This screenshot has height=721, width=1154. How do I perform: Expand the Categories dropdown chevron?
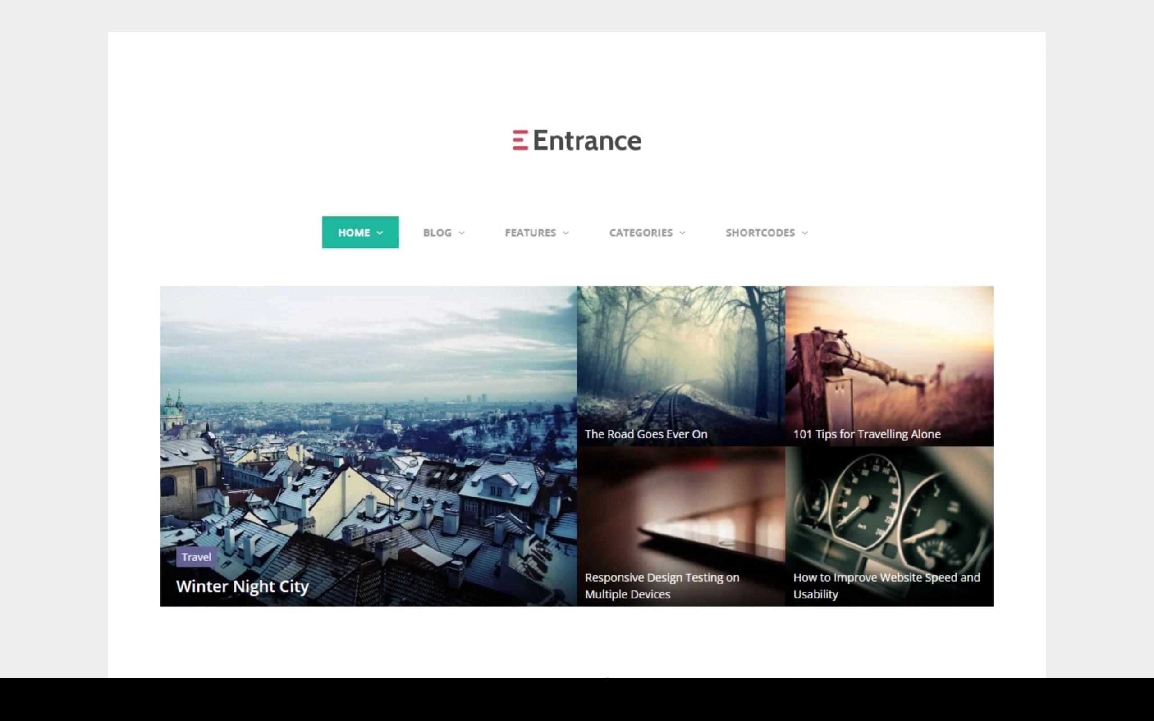682,233
